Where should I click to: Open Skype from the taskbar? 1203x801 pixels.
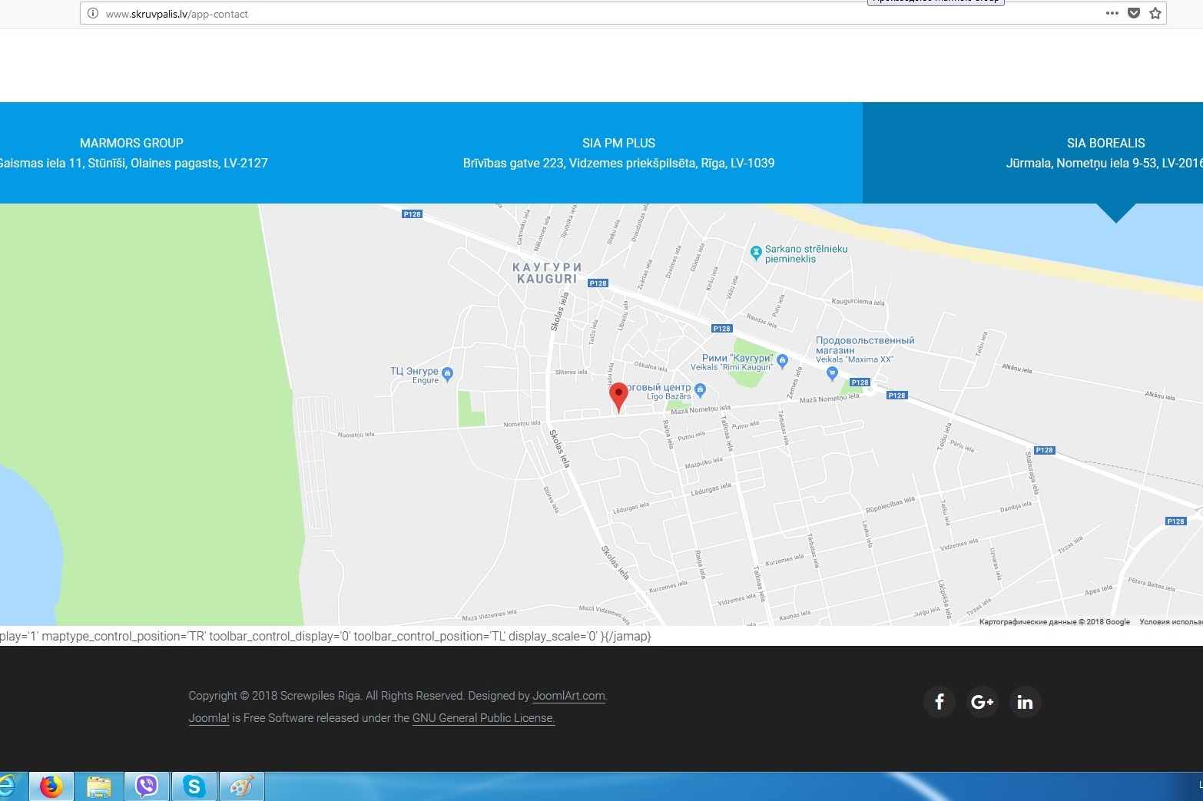[x=194, y=786]
